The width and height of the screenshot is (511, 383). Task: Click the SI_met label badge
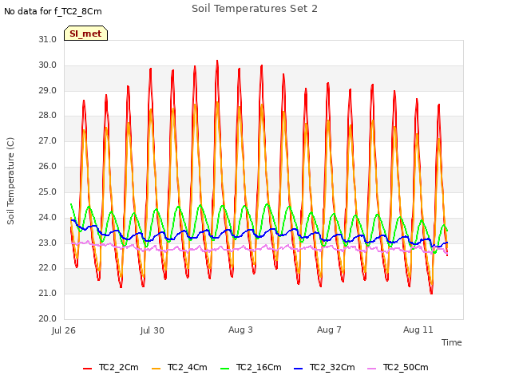pyautogui.click(x=85, y=34)
